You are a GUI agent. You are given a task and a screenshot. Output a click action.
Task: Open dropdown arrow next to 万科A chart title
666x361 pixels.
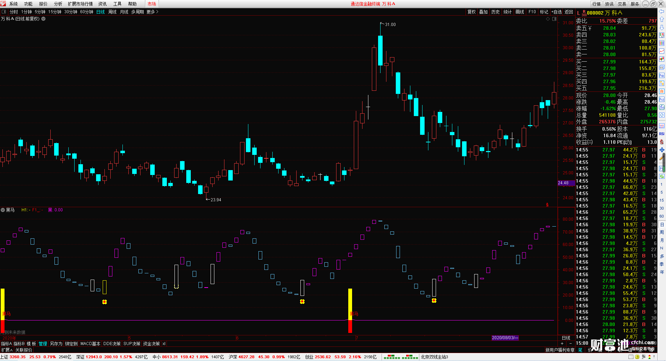(x=43, y=19)
